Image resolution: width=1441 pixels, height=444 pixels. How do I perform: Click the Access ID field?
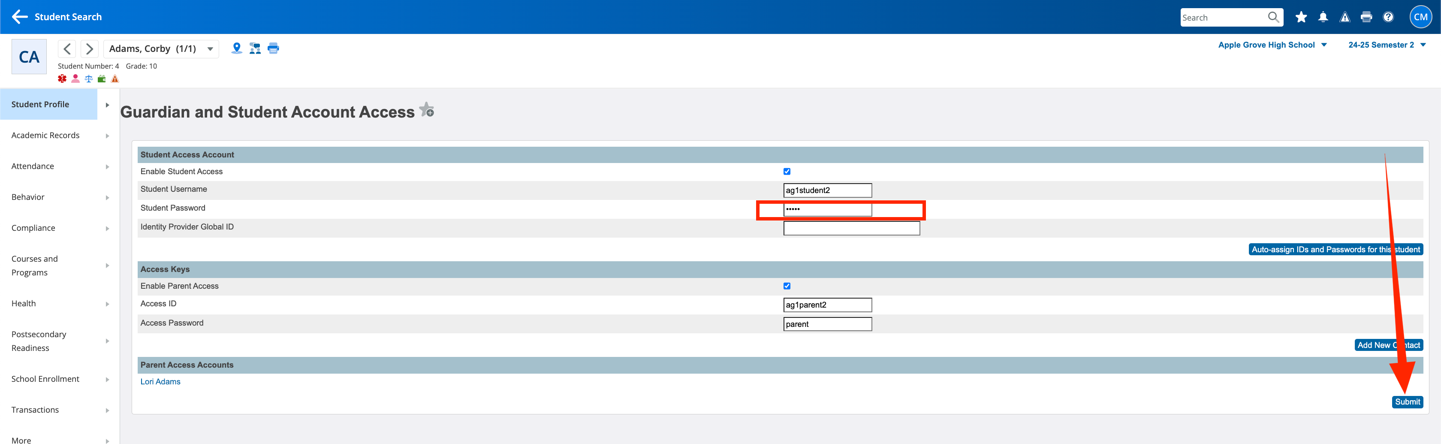click(x=827, y=305)
